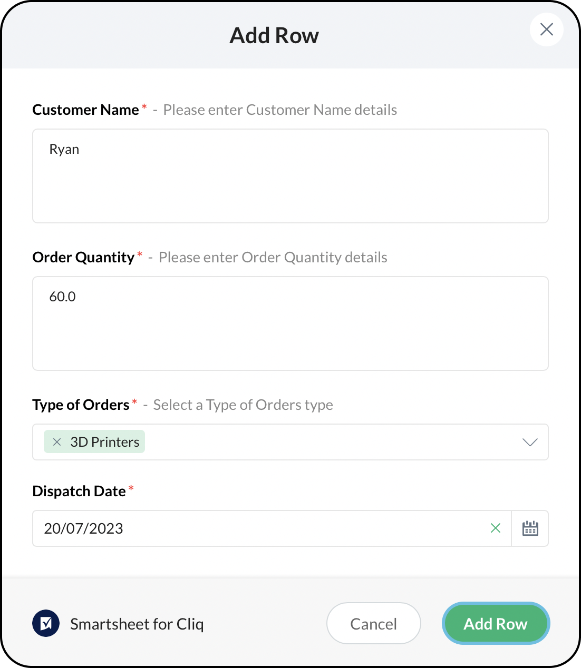Screen dimensions: 581x668
Task: Open the calendar date picker
Action: [530, 528]
